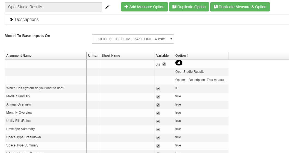Click Add Measure Option button
This screenshot has width=289, height=153.
coord(144,7)
